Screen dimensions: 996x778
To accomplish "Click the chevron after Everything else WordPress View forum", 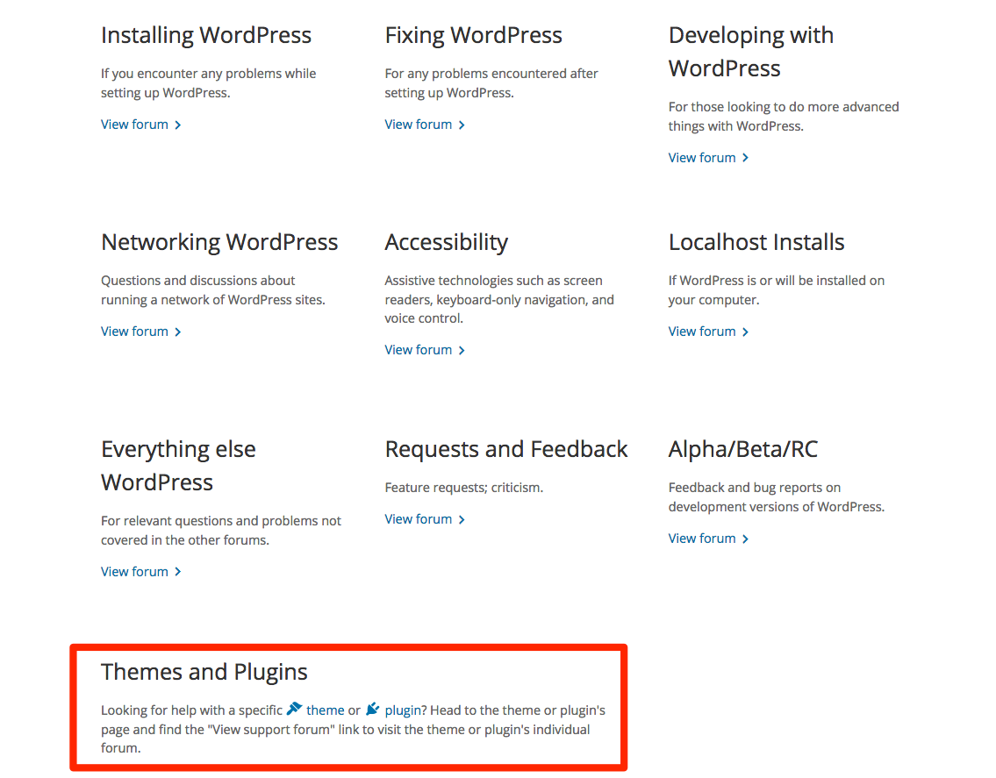I will pos(178,572).
